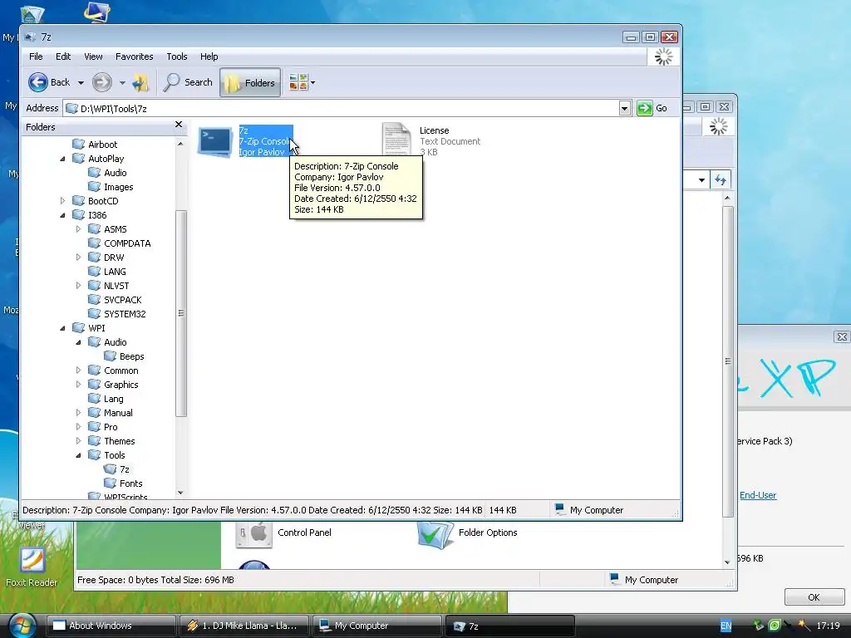Switch to DJ Mike Llama taskbar button
This screenshot has width=851, height=638.
click(243, 626)
